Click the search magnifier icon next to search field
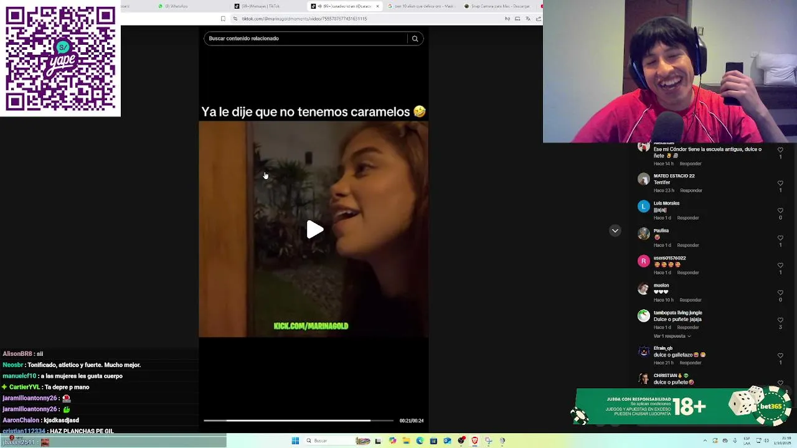 click(x=415, y=39)
